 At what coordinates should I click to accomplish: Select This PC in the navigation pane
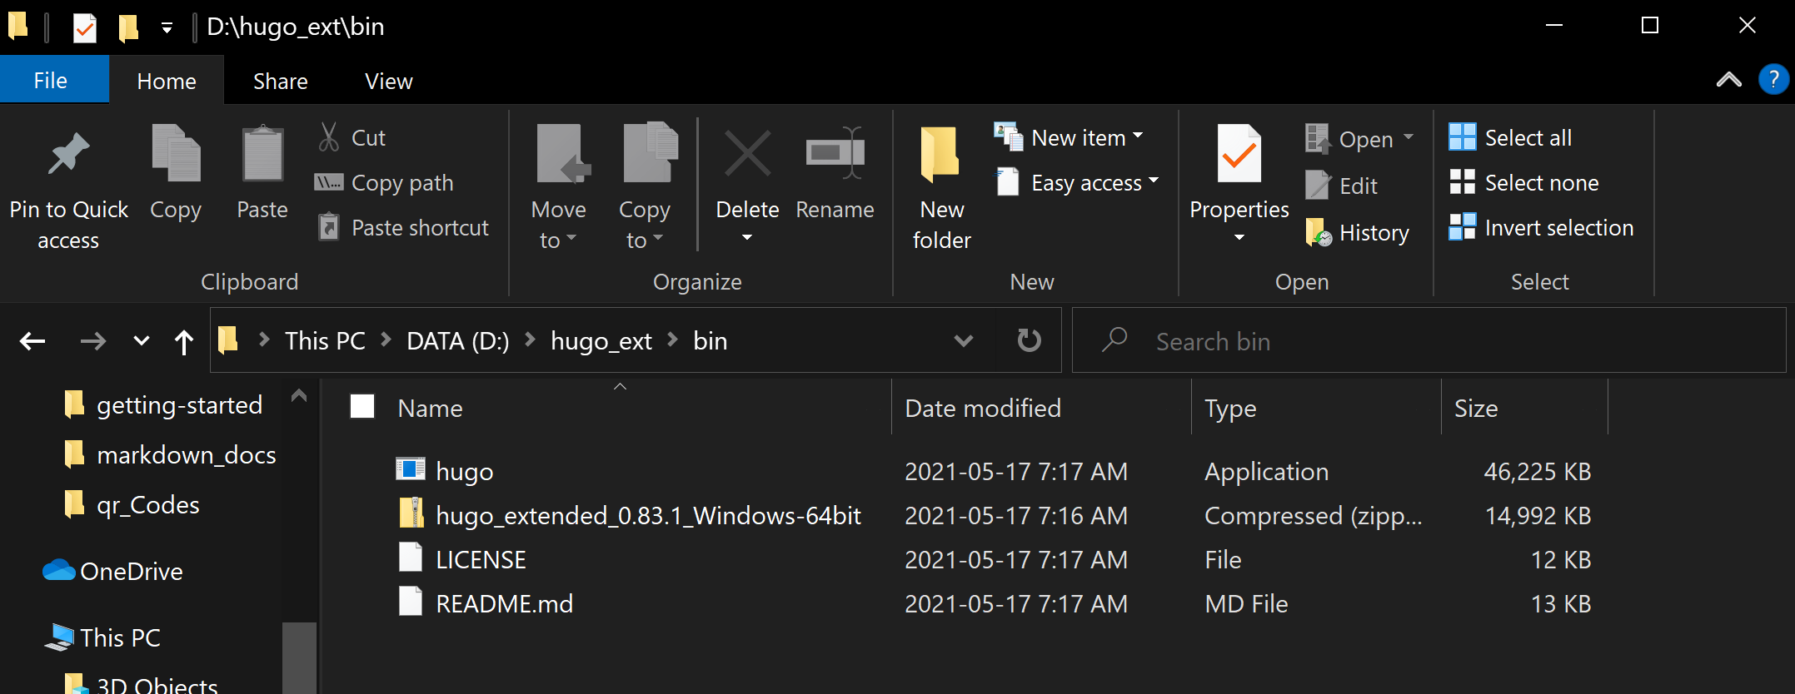click(x=102, y=638)
